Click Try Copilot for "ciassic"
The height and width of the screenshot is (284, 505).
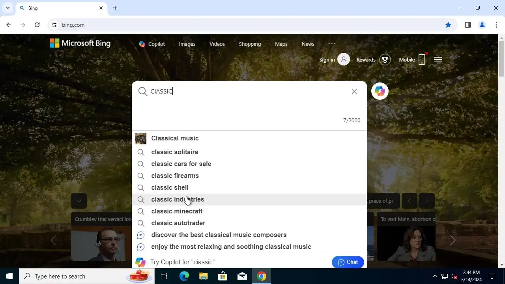coord(182,262)
